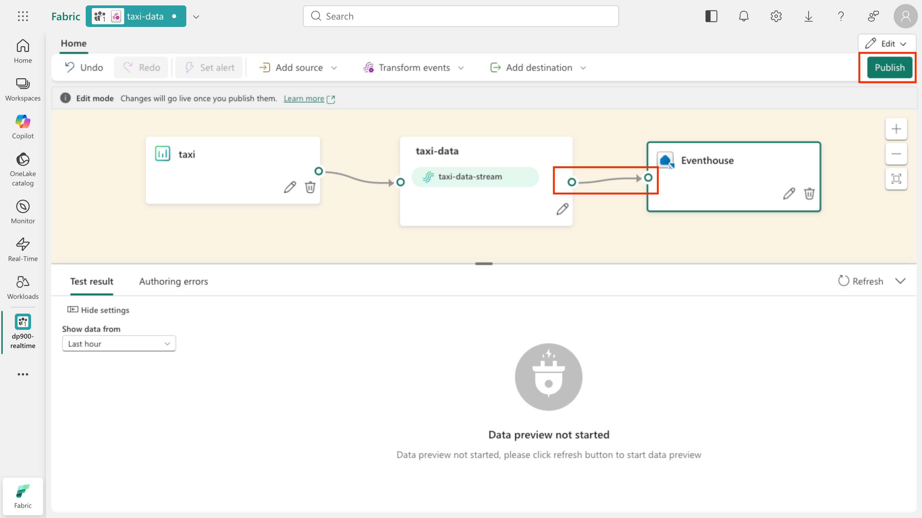Click the Redo button
The image size is (922, 518).
[142, 67]
